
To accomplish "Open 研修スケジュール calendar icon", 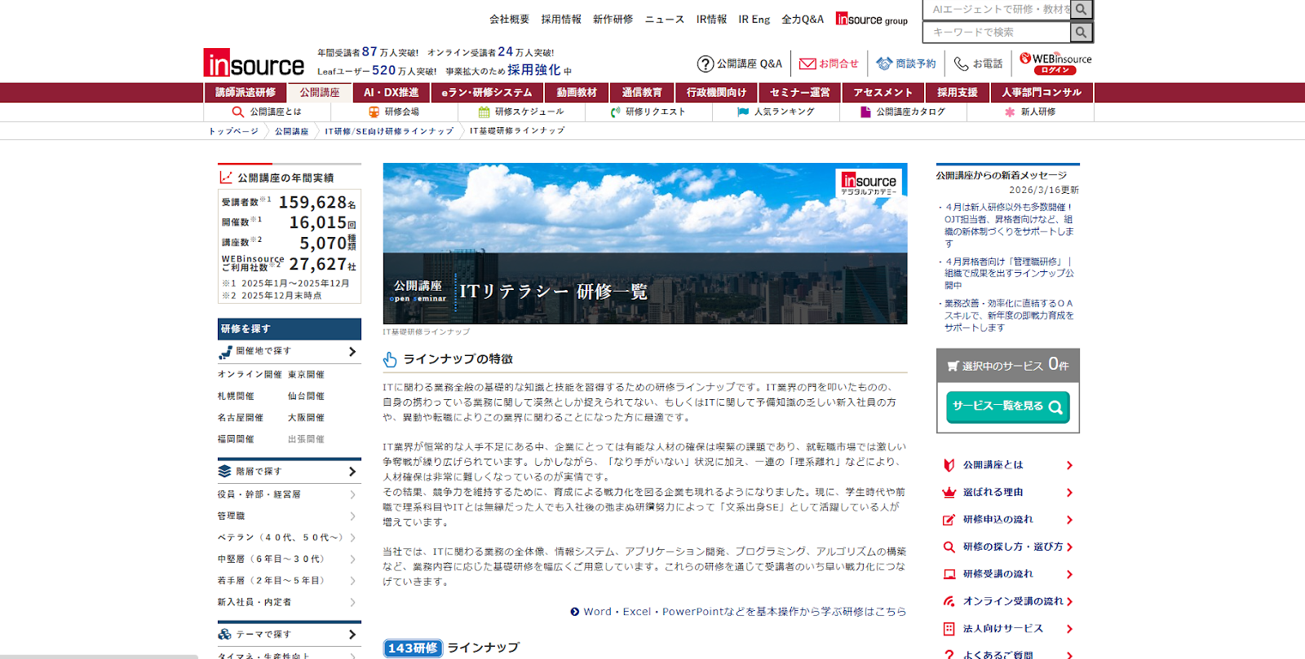I will (x=484, y=112).
